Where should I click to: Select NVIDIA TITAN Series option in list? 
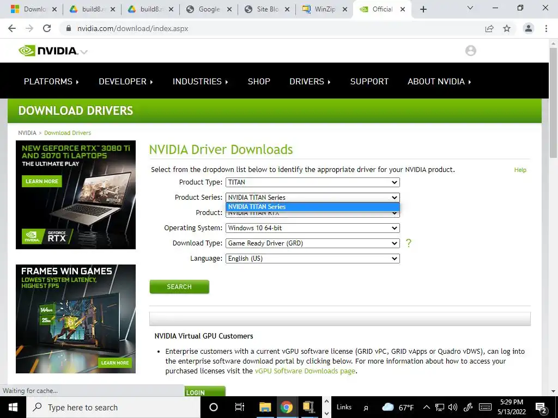(312, 207)
